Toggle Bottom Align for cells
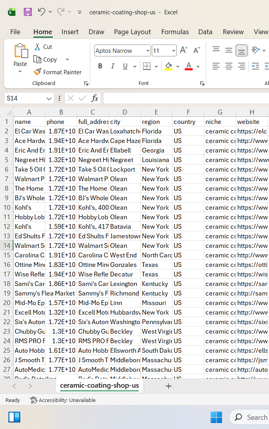269x429 pixels. tap(241, 50)
